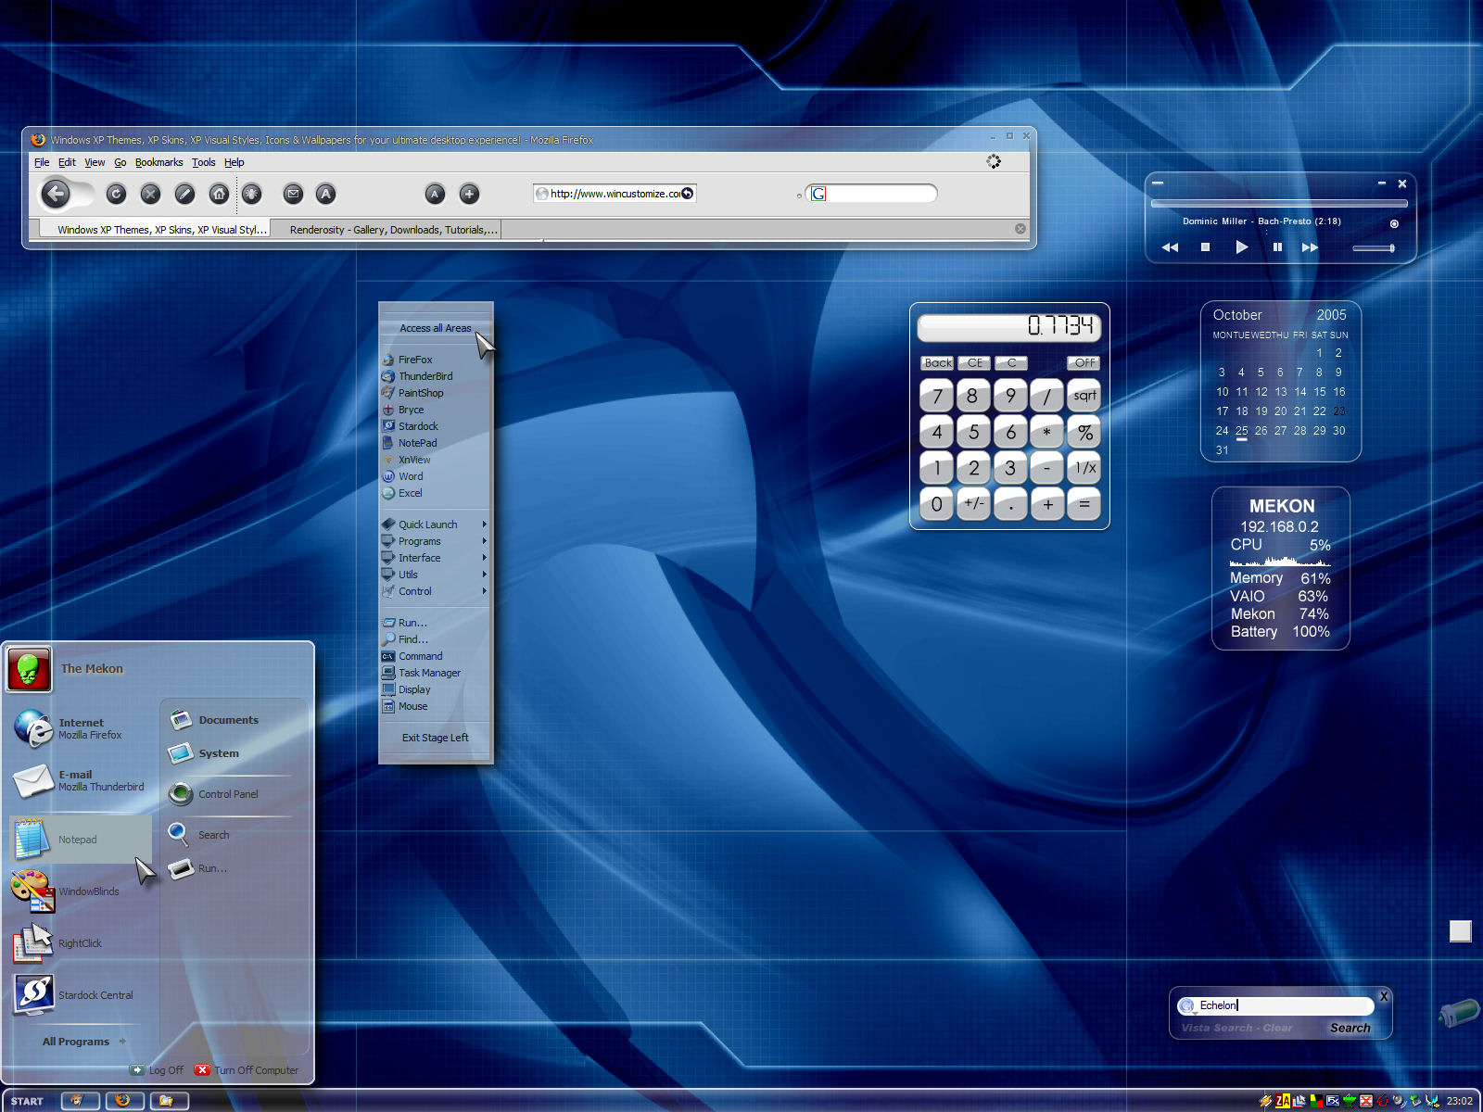Close the current Firefox tab with tab-bar X
Screen dimensions: 1483x1112
1020,229
